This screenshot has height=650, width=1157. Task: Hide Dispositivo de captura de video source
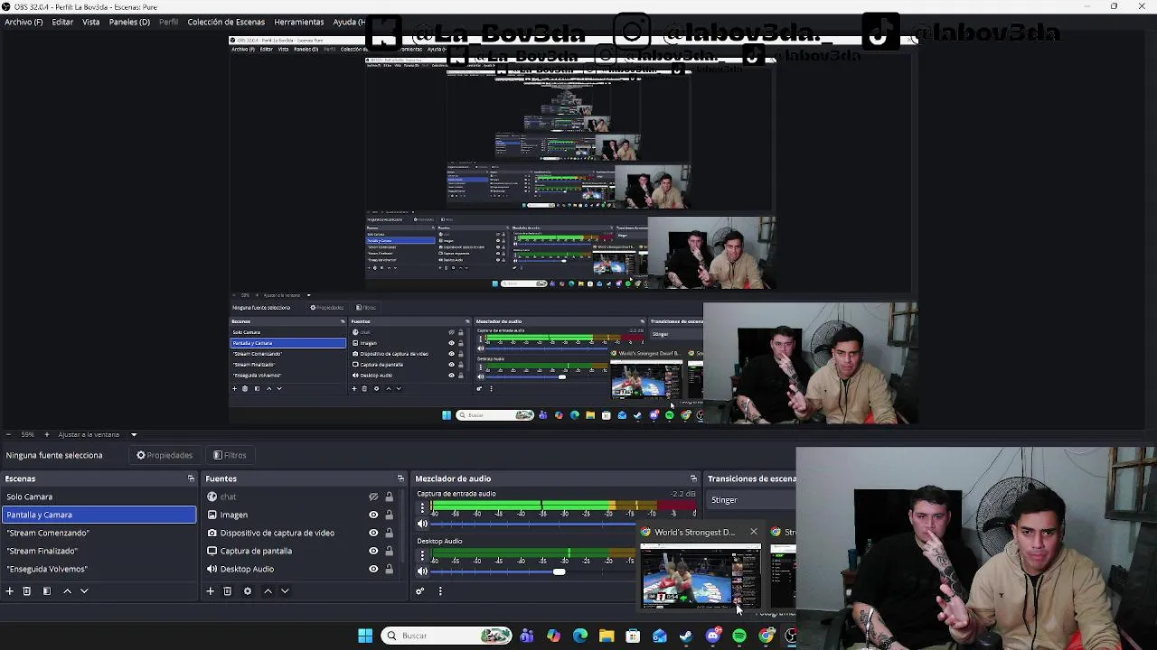pyautogui.click(x=373, y=533)
